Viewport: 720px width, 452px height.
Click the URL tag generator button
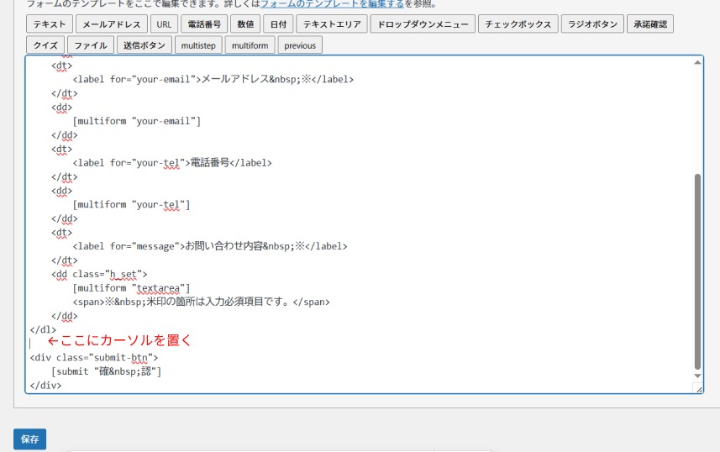pos(164,24)
